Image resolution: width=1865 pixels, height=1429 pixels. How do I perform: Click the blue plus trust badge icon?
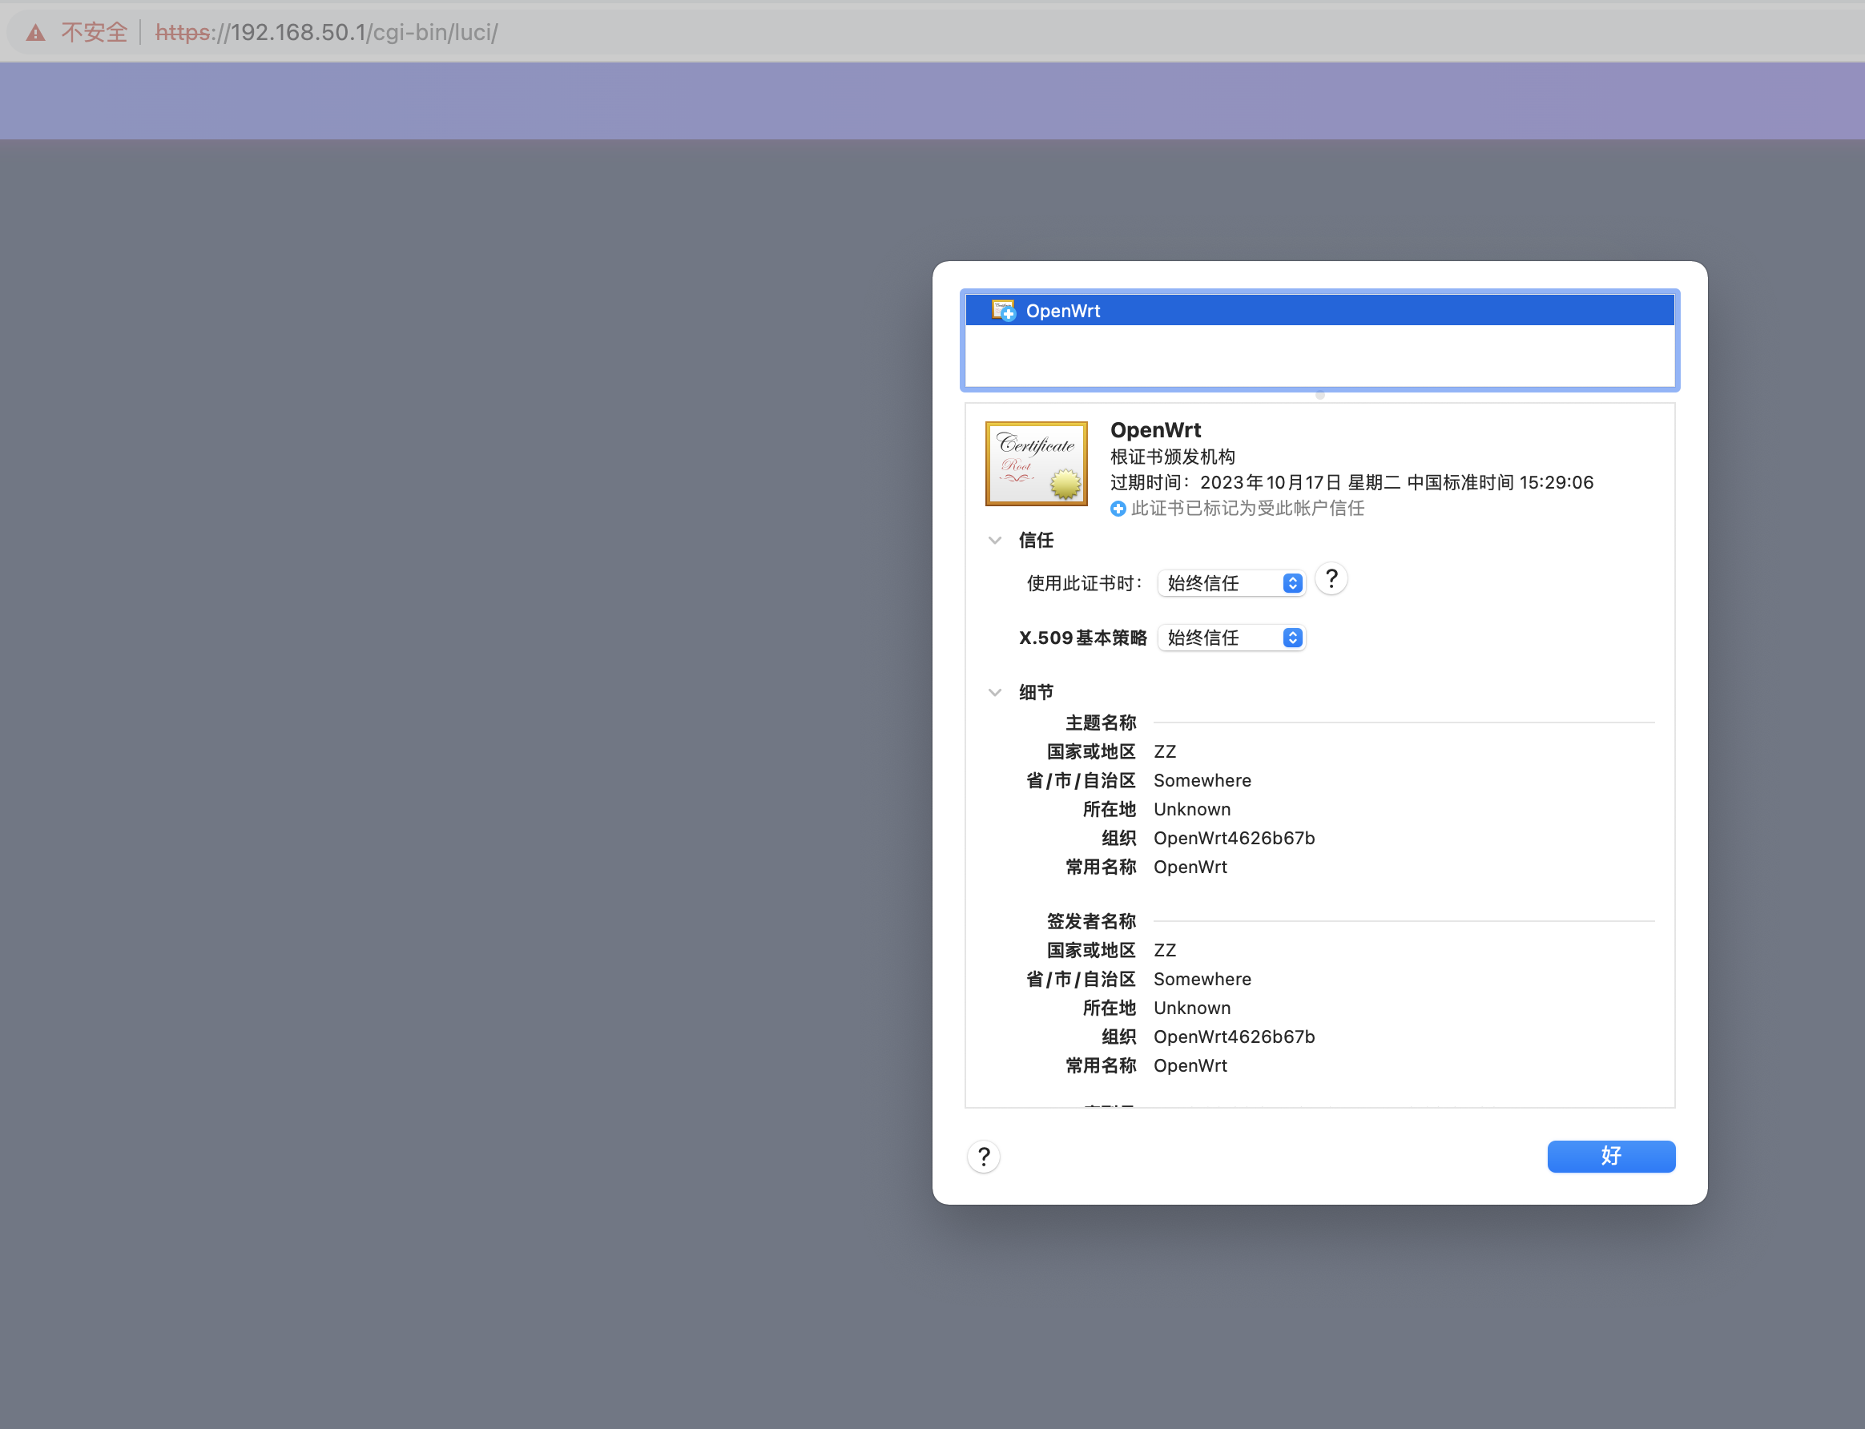pyautogui.click(x=1117, y=508)
